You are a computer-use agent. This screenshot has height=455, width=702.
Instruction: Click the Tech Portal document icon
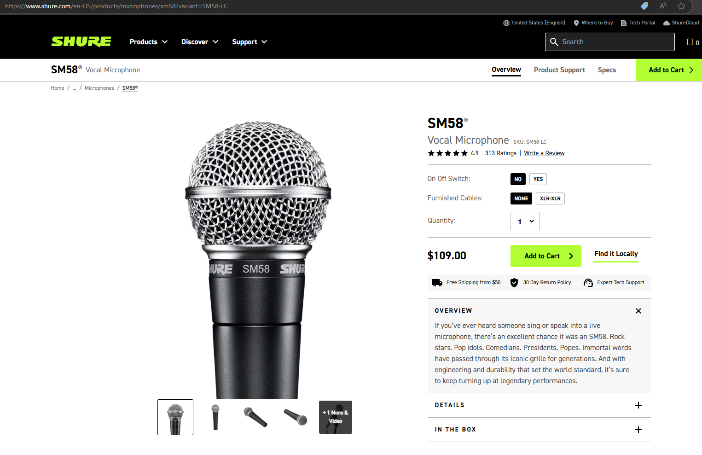624,23
